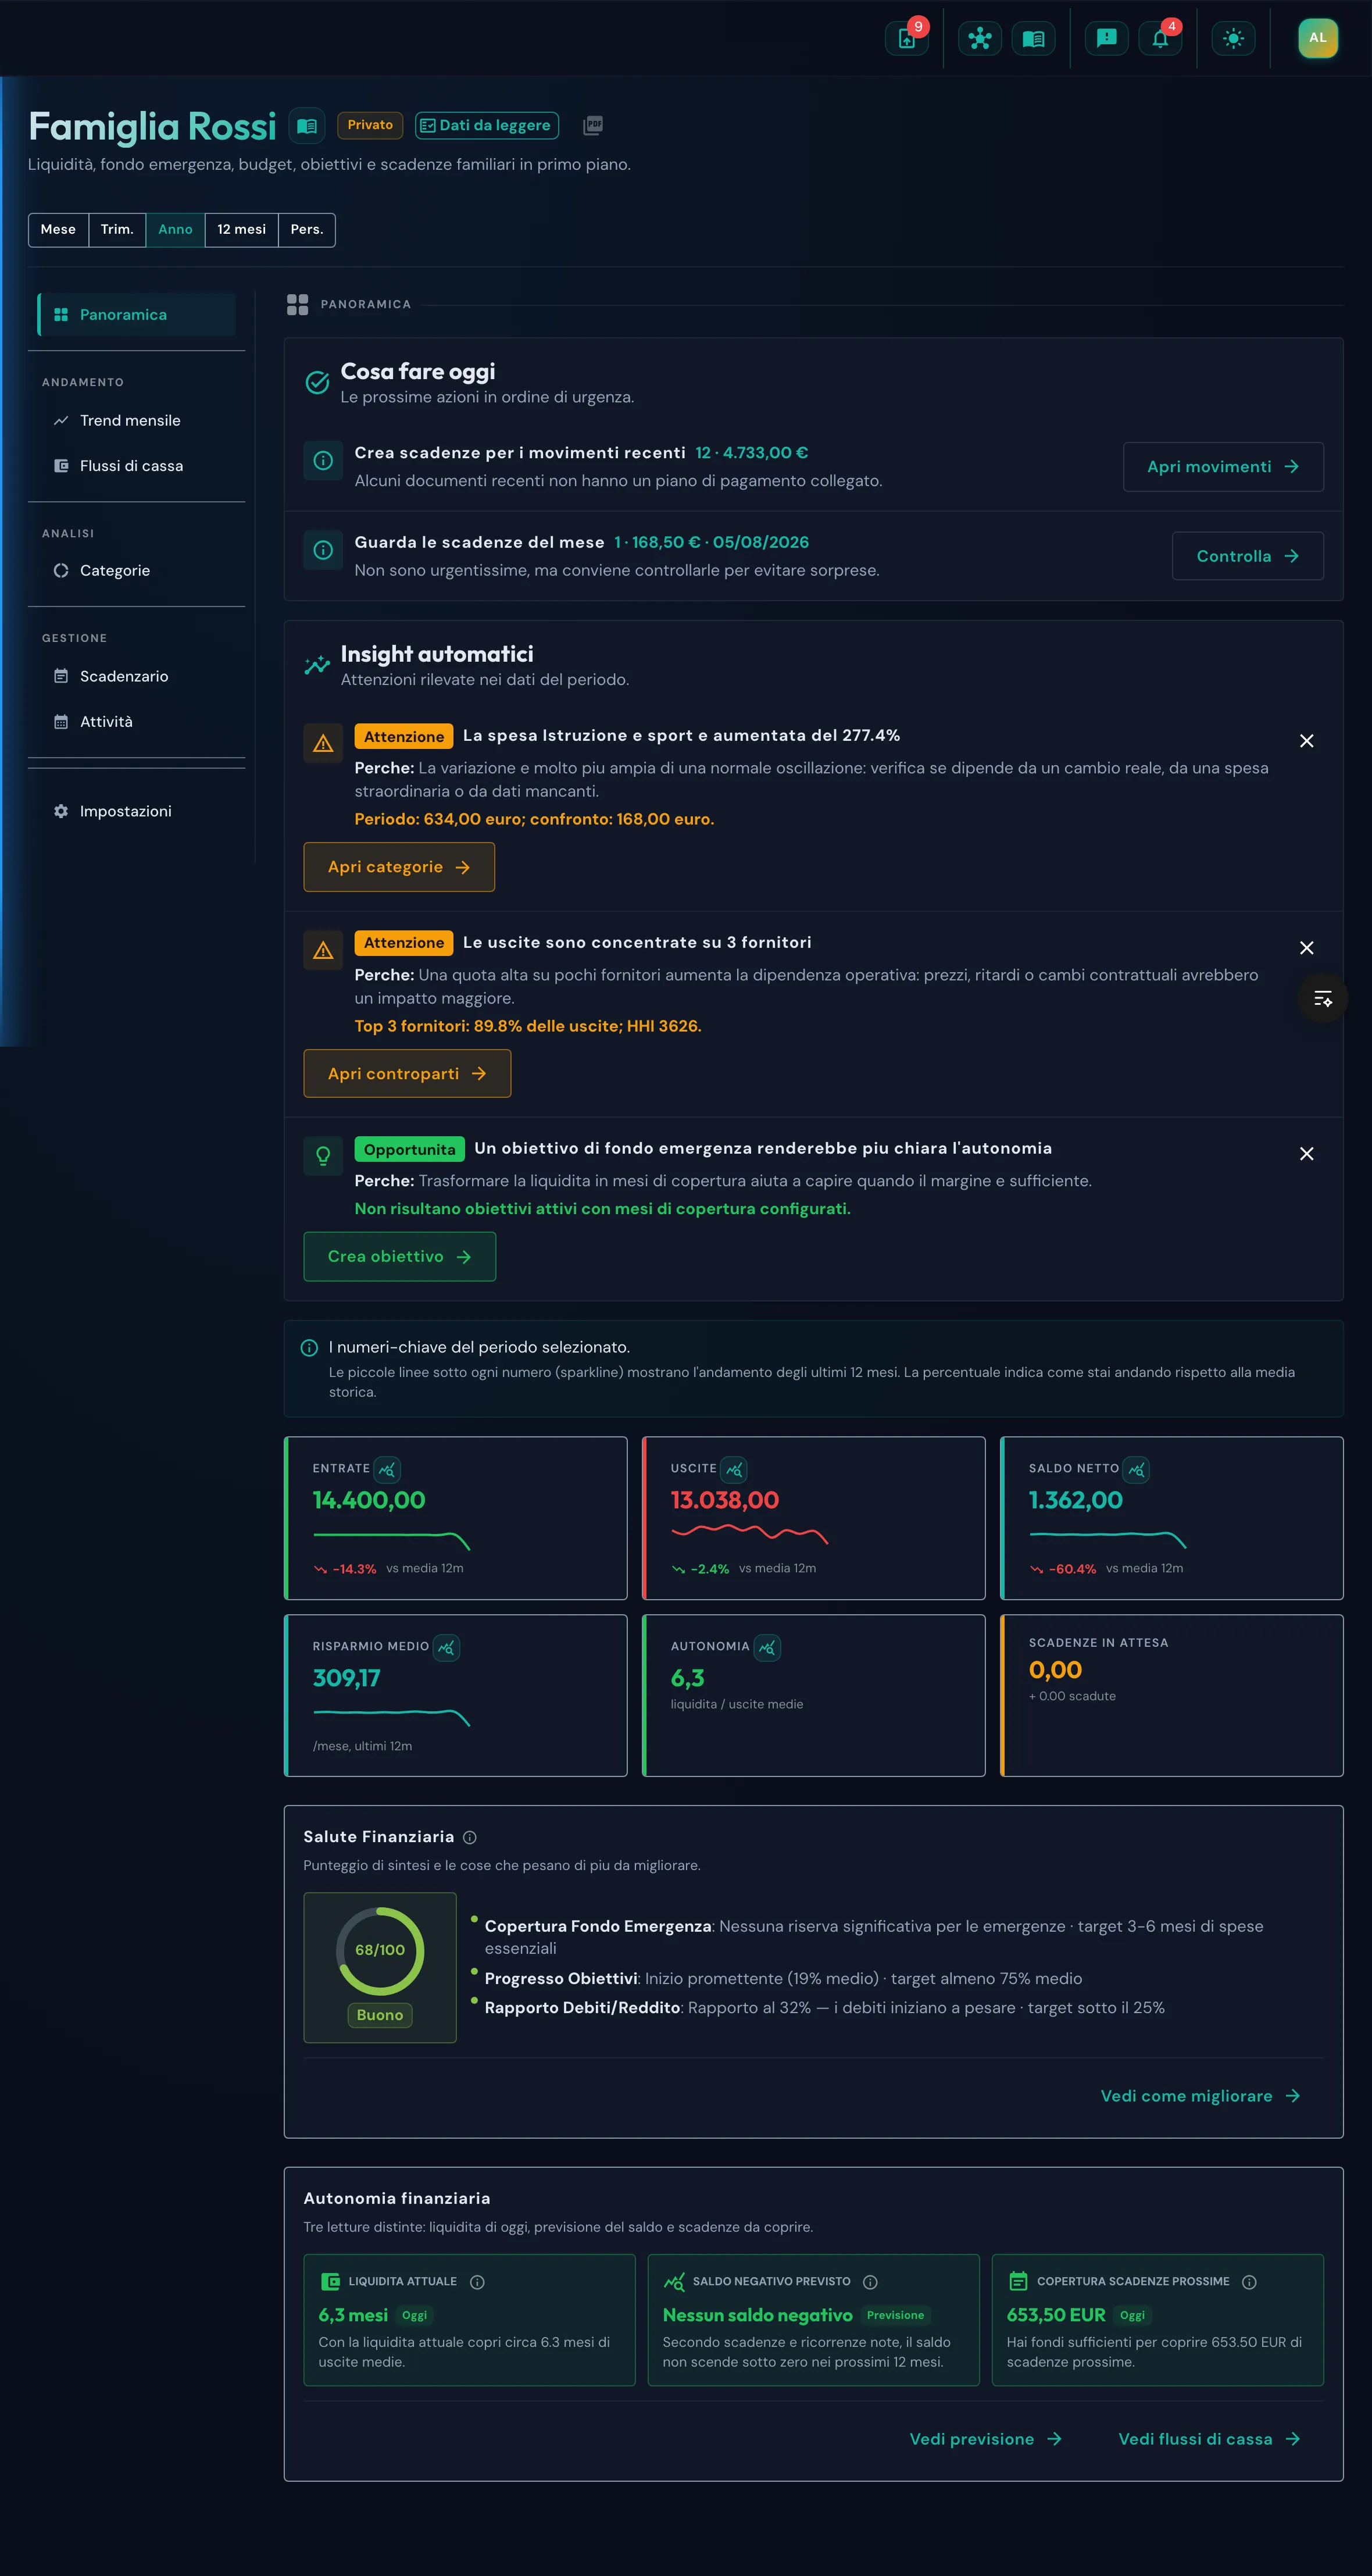Select the Anno period
This screenshot has height=2576, width=1372.
[175, 229]
